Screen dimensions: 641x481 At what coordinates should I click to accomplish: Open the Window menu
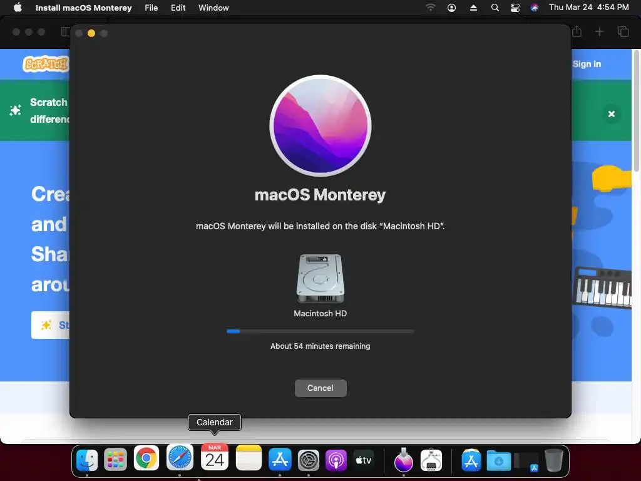click(x=213, y=8)
